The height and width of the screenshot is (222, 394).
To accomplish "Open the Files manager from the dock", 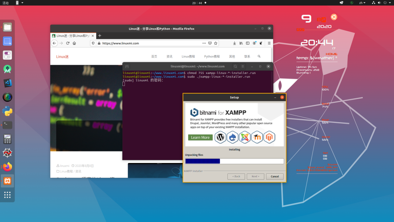I will click(x=7, y=27).
